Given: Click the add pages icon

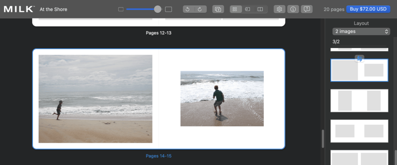Looking at the screenshot, I should click(218, 9).
